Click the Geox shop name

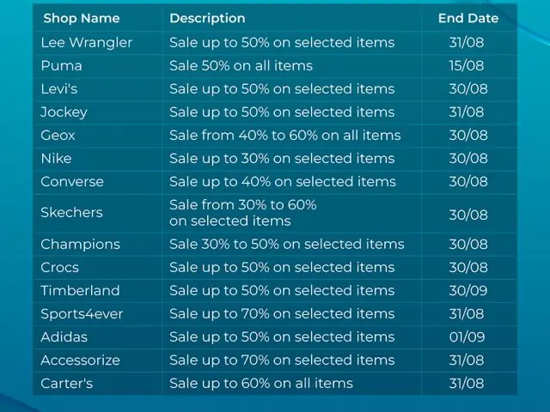pyautogui.click(x=58, y=135)
